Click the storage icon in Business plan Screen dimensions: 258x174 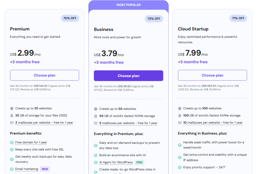pos(95,116)
